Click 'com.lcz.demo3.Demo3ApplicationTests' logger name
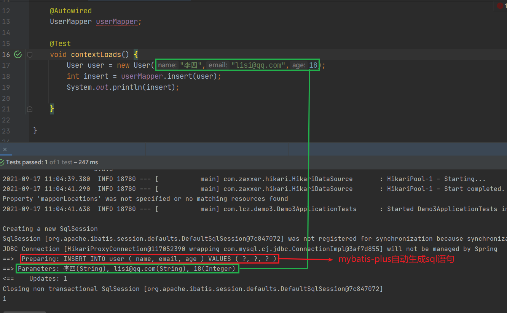The height and width of the screenshot is (313, 507). click(290, 209)
